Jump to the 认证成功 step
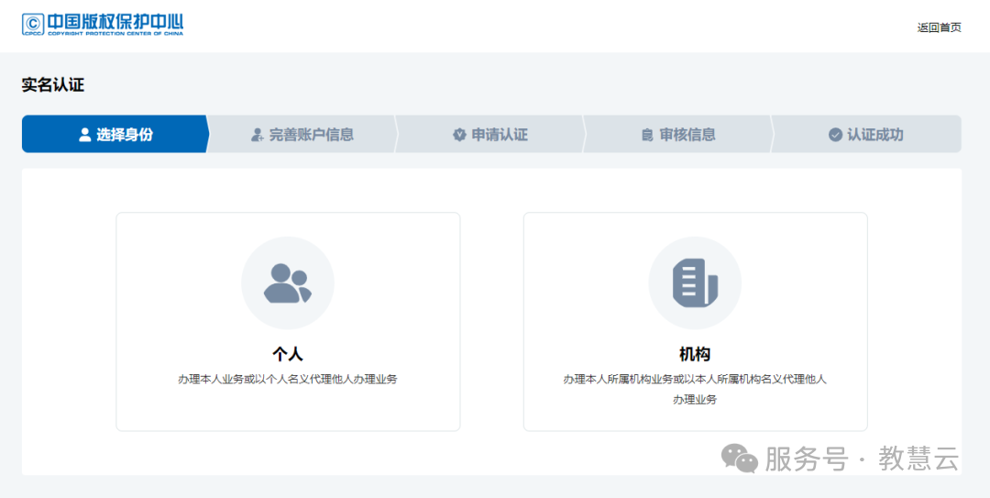 point(874,135)
